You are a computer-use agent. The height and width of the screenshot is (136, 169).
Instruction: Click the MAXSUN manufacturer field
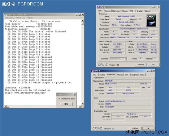(128, 81)
